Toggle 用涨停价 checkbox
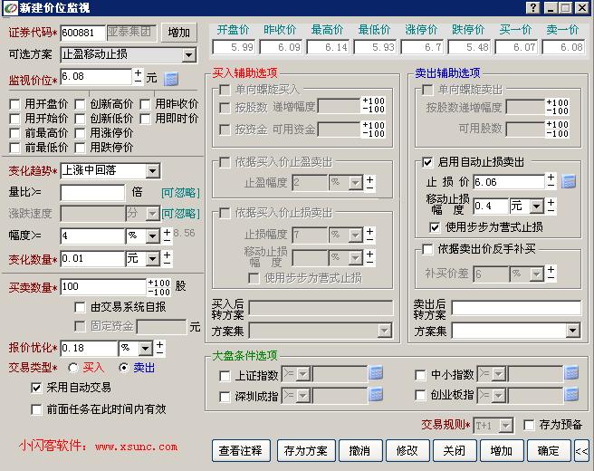 (x=80, y=133)
